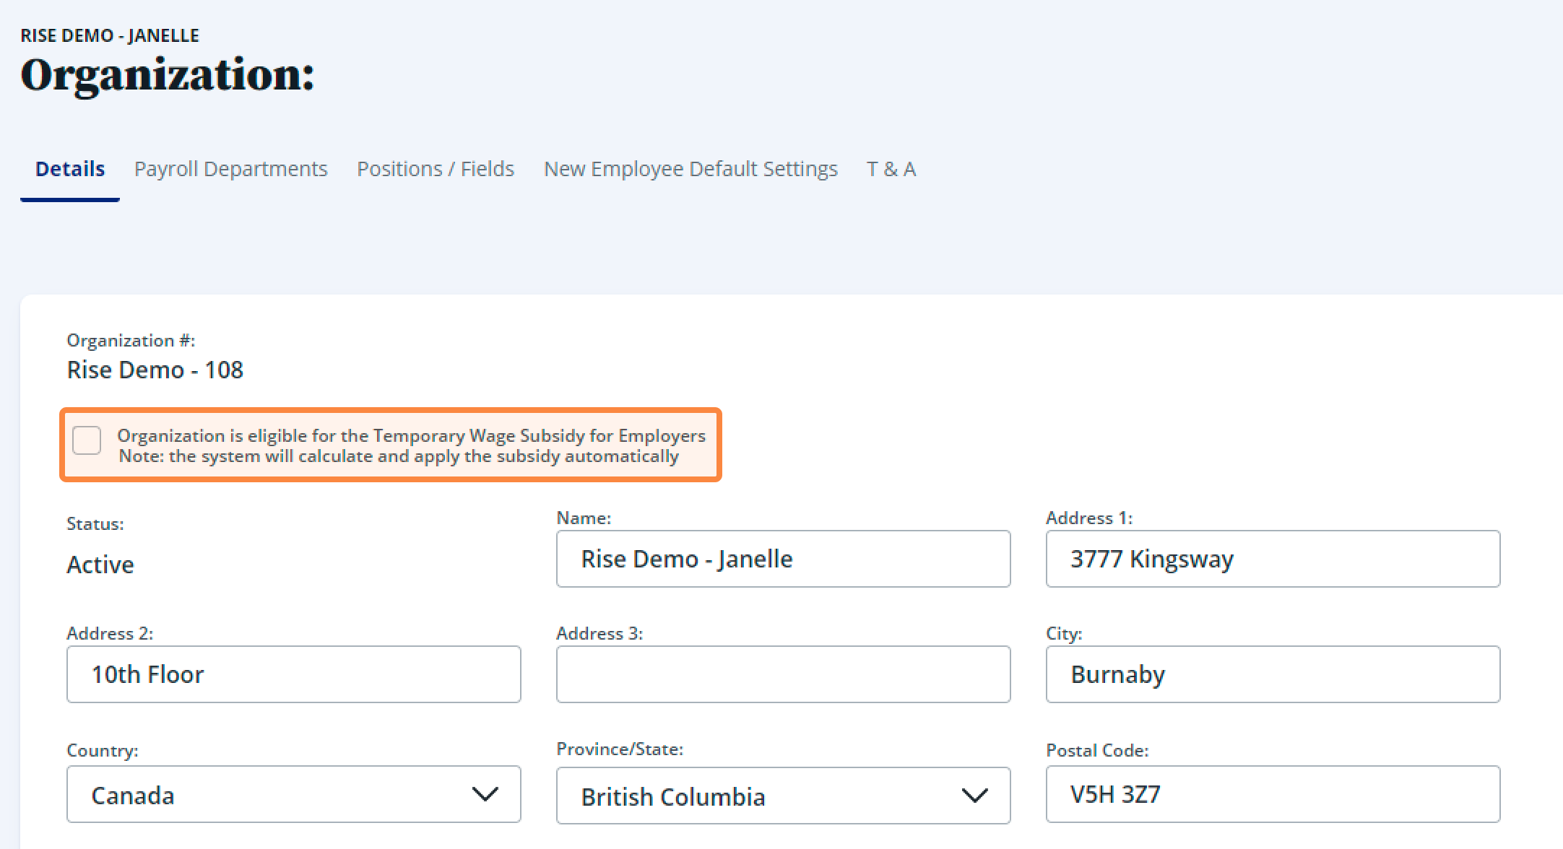The height and width of the screenshot is (849, 1563).
Task: Edit the Postal Code field V5H 3Z7
Action: tap(1273, 794)
